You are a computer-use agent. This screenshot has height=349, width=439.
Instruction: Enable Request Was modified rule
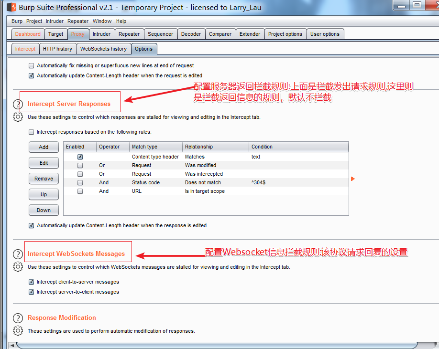80,165
